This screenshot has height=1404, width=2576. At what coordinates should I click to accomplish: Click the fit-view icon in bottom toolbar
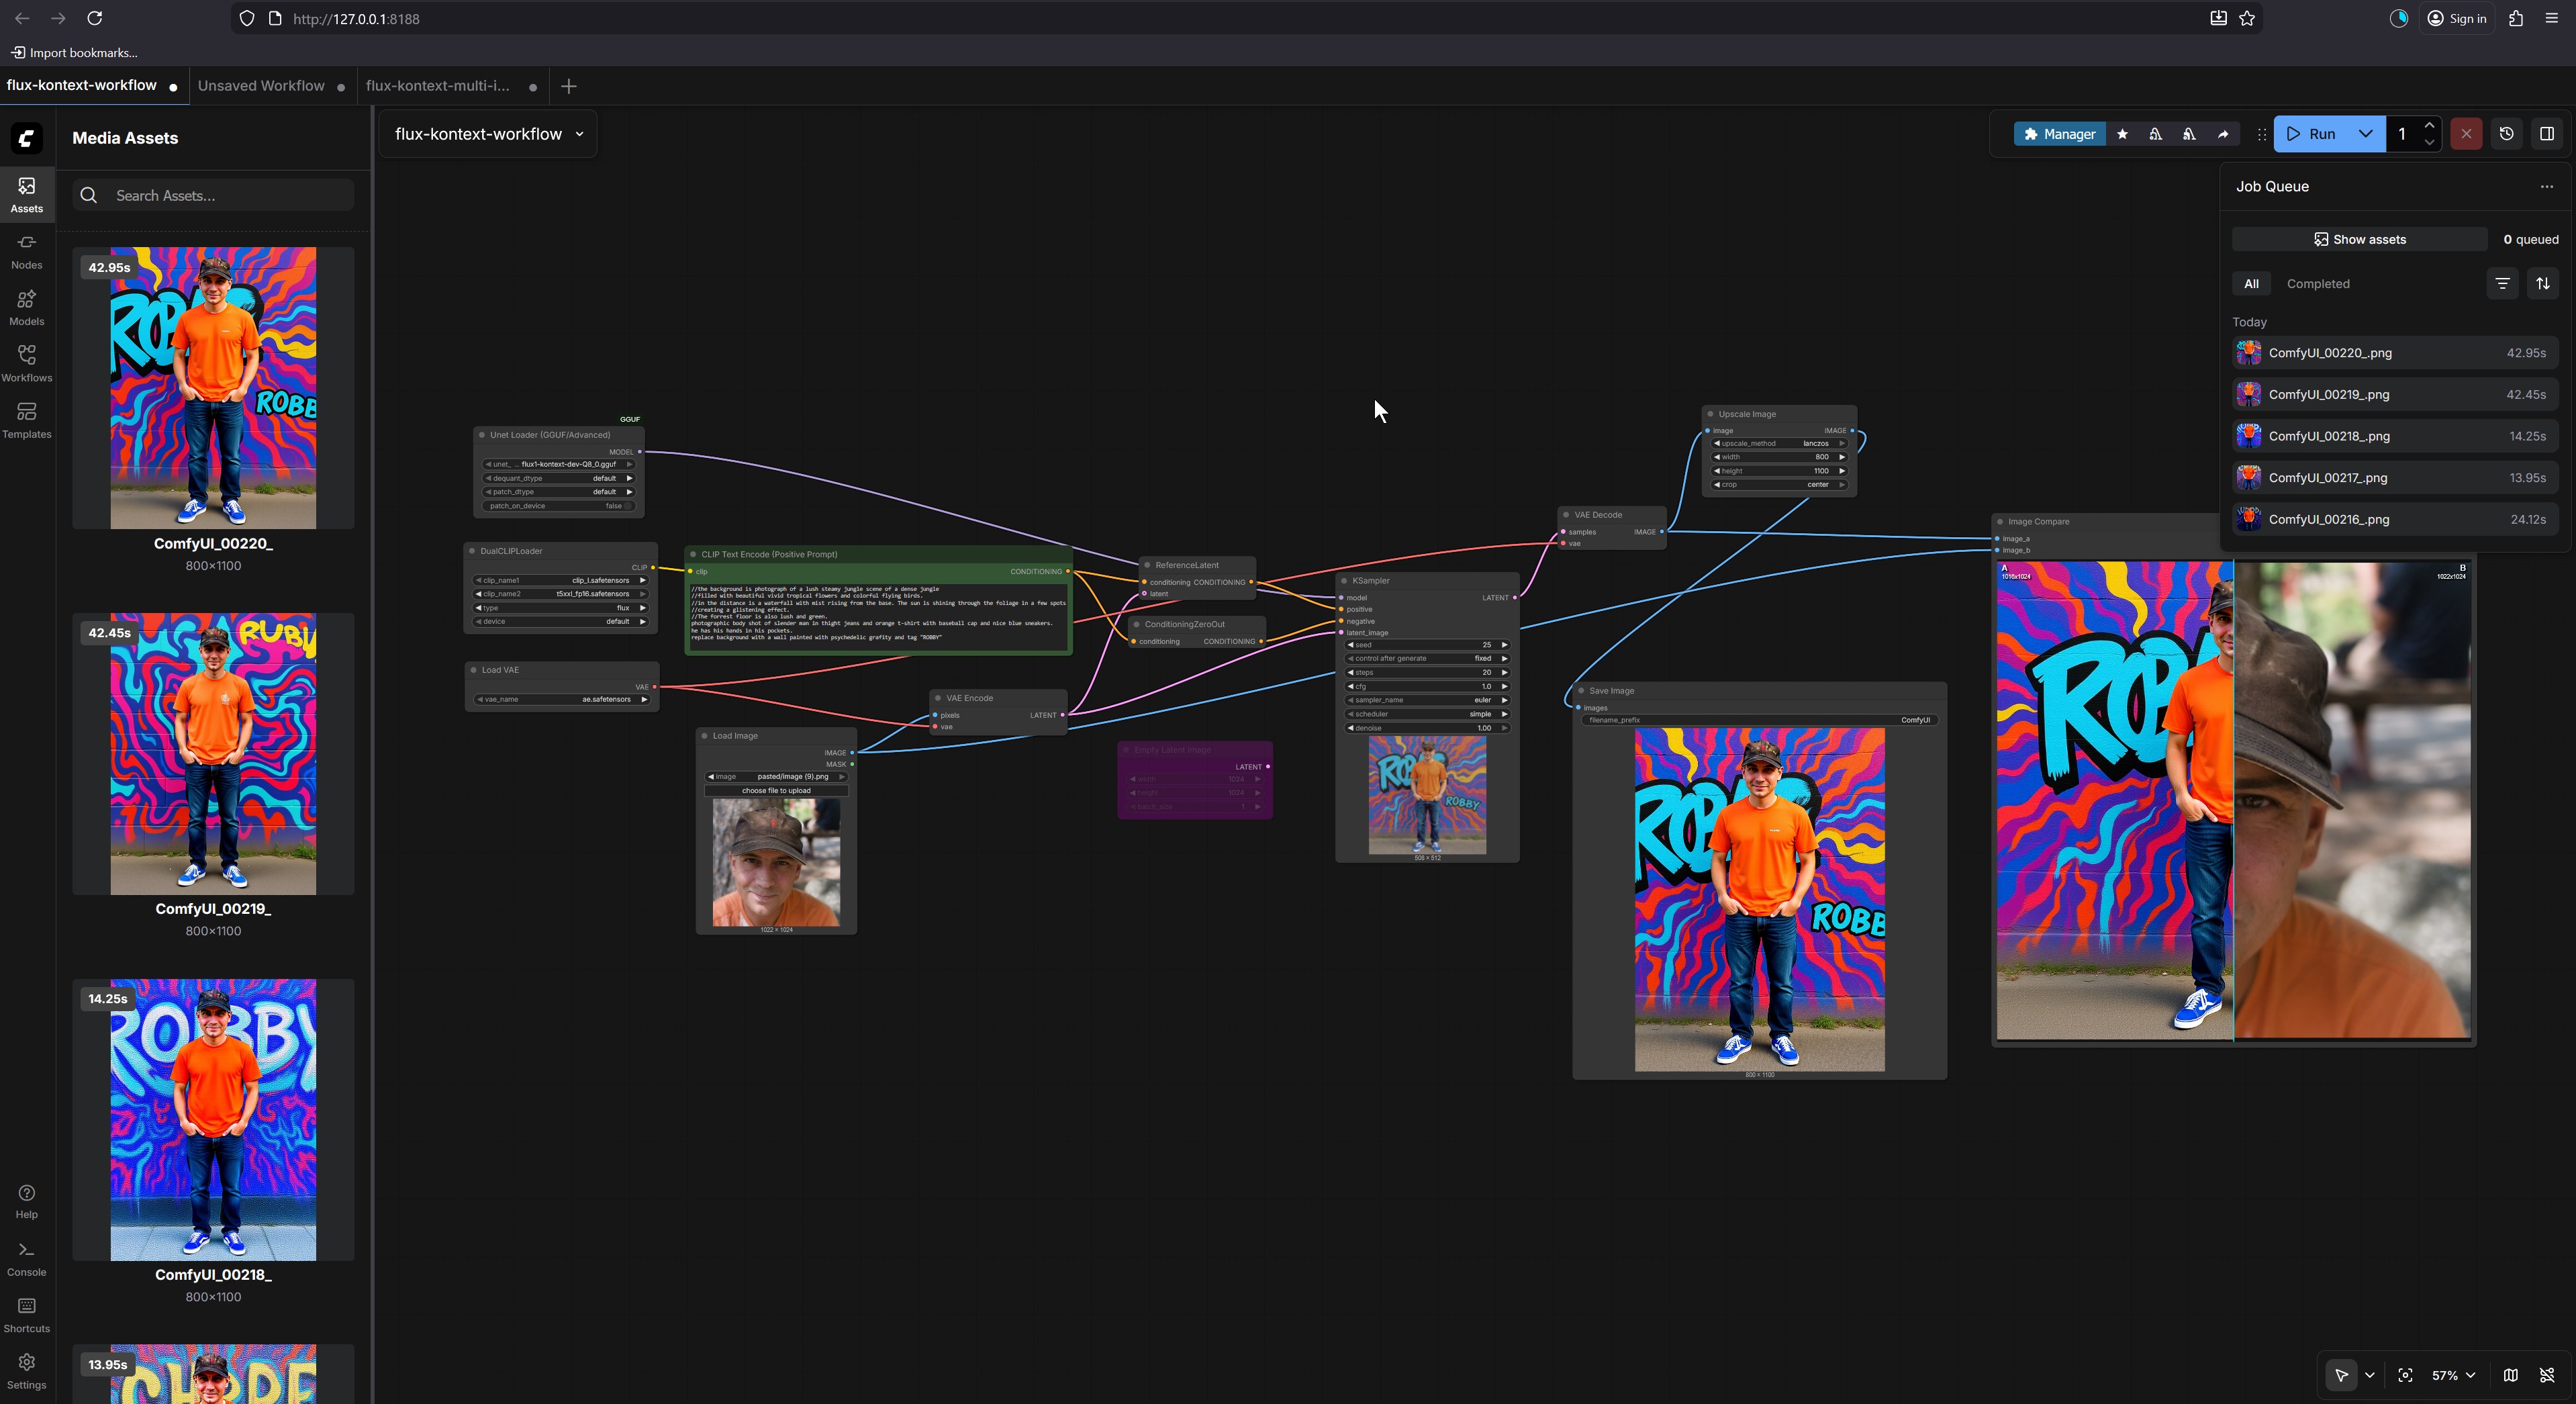point(2406,1375)
